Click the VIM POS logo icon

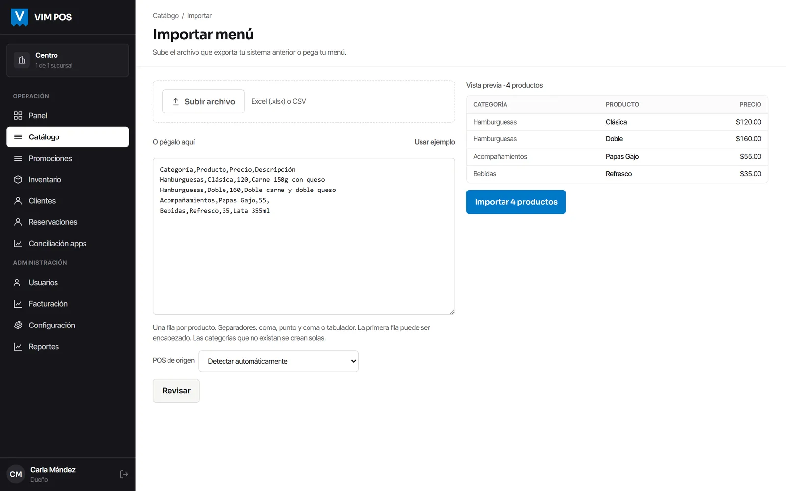(x=20, y=17)
